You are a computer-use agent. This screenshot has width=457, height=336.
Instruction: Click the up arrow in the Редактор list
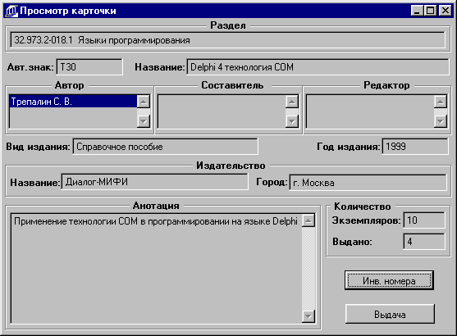[x=441, y=102]
